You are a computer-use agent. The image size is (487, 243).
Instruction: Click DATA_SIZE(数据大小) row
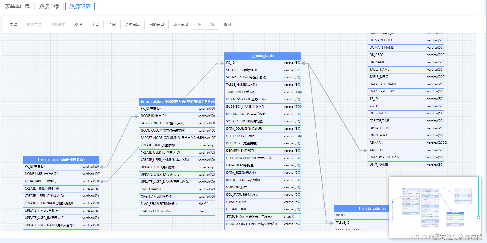point(262,173)
